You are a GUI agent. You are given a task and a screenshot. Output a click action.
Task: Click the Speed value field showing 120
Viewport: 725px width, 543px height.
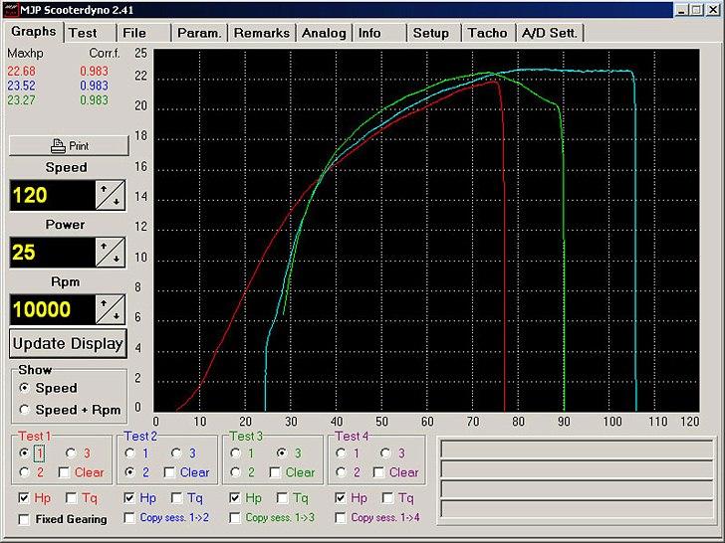tap(52, 195)
